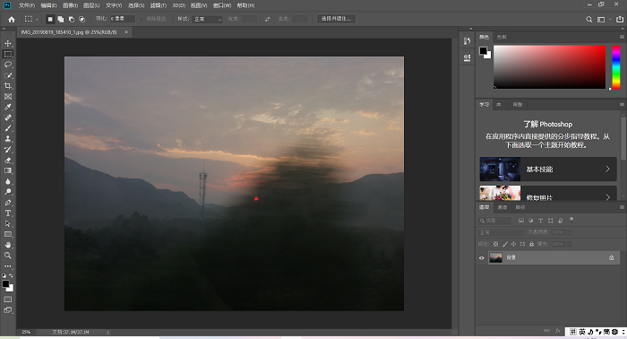Click the hue spectrum slider in Color panel
The width and height of the screenshot is (627, 339).
616,67
